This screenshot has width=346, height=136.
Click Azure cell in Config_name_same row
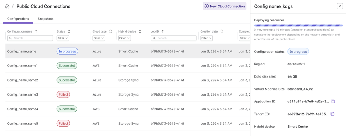point(97,51)
